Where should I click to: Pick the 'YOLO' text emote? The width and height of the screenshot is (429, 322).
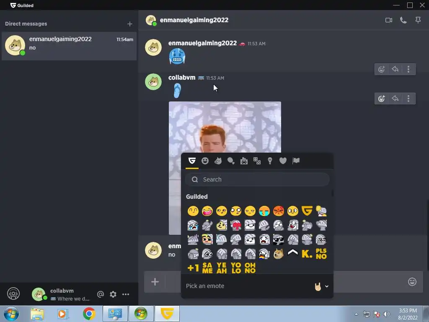(x=236, y=268)
